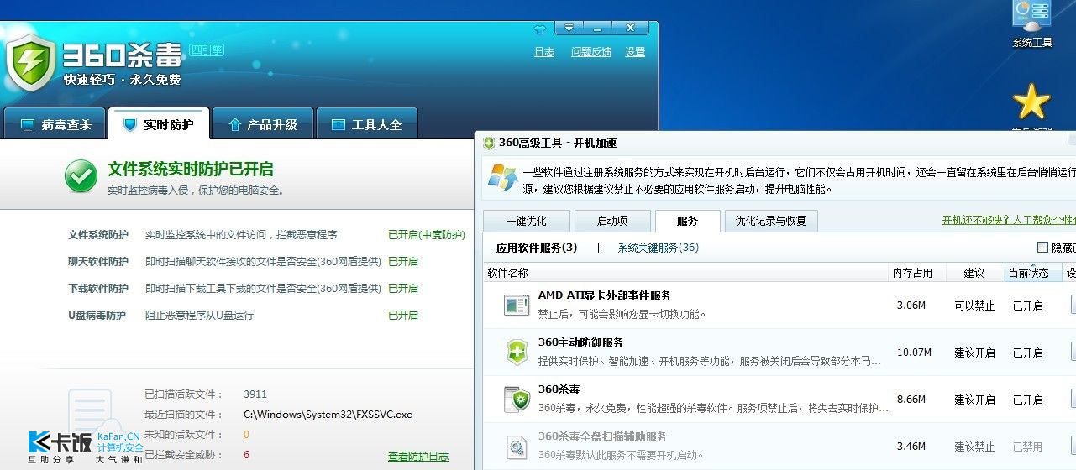Open the dropdown menu arrow in 360杀毒 title bar

click(x=569, y=28)
